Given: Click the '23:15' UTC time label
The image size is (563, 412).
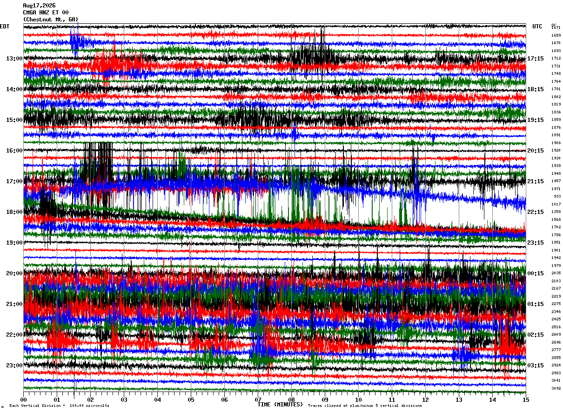Looking at the screenshot, I should coord(536,243).
